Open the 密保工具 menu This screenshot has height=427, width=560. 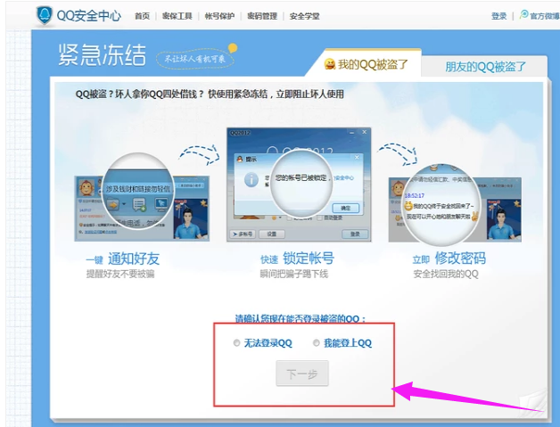[x=177, y=16]
